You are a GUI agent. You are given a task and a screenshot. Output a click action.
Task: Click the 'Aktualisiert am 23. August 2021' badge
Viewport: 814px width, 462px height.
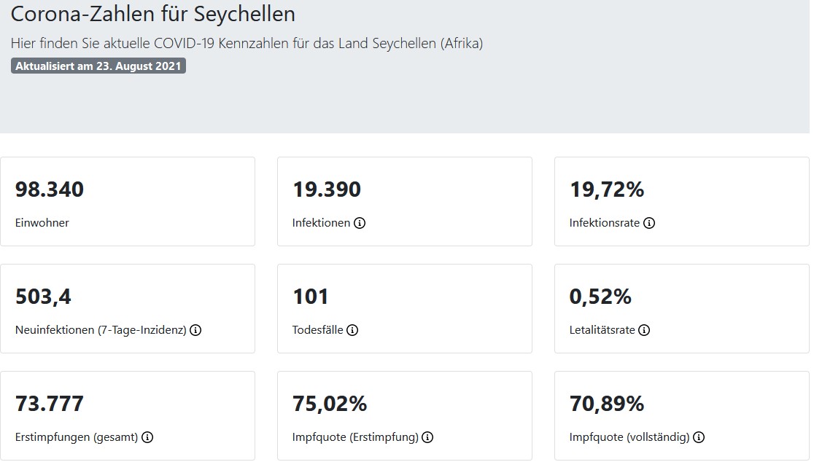point(98,66)
